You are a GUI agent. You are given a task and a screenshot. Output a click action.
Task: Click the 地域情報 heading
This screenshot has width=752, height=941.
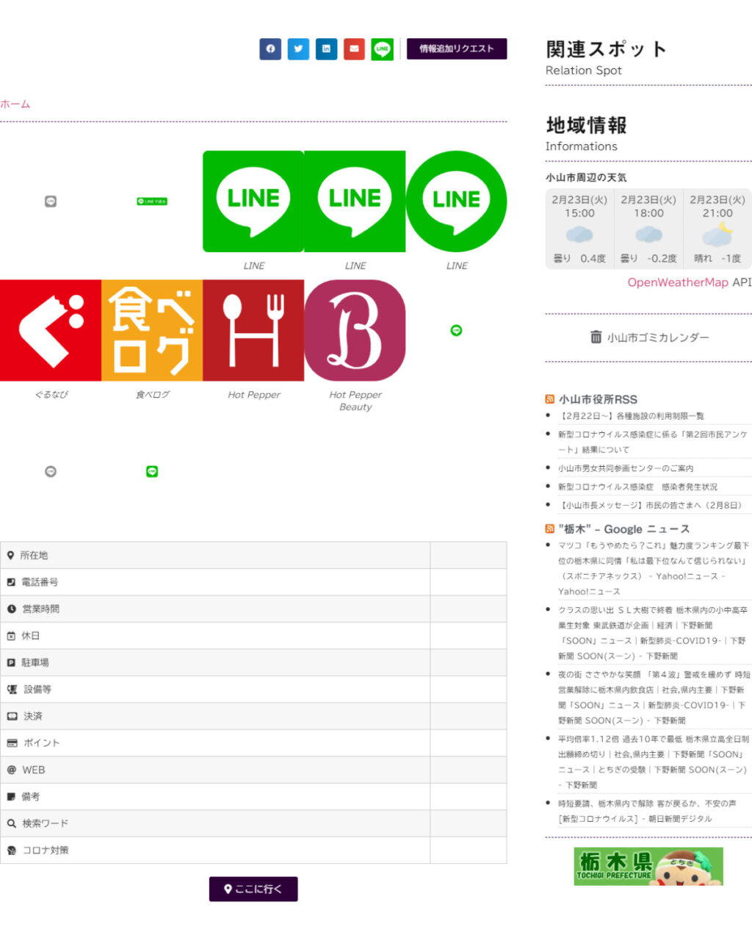tap(586, 125)
